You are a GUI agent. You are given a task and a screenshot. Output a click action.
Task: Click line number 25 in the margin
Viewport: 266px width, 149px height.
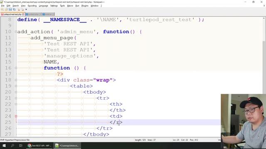point(8,122)
